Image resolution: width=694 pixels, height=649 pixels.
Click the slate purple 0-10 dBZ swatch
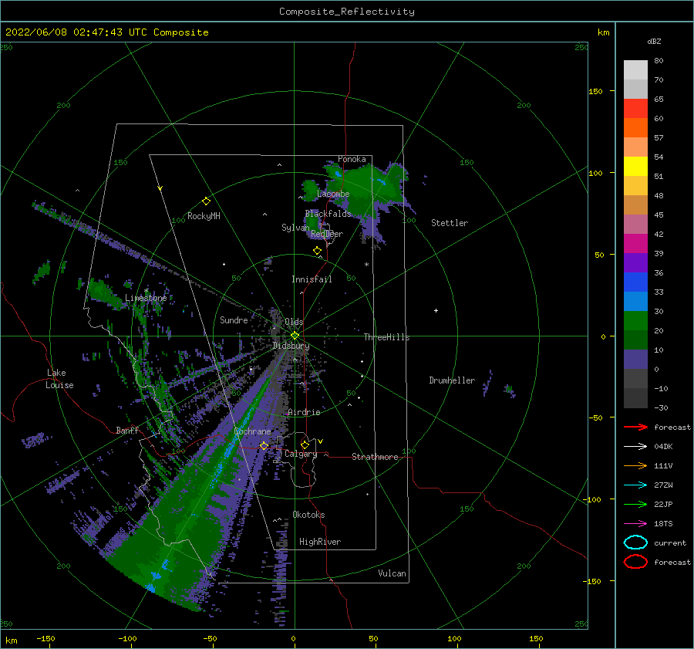point(635,359)
